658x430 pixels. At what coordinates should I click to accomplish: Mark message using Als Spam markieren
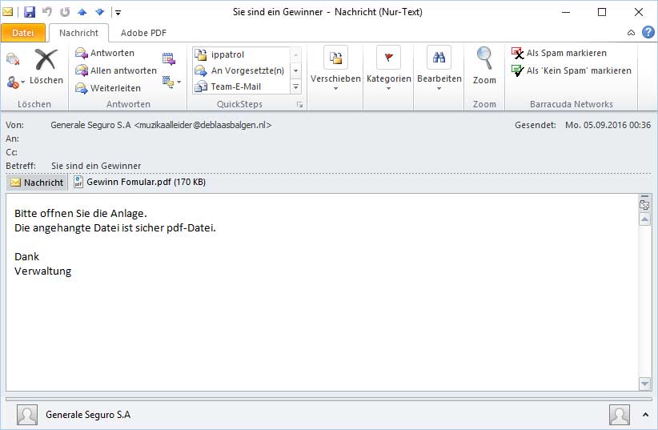(559, 53)
